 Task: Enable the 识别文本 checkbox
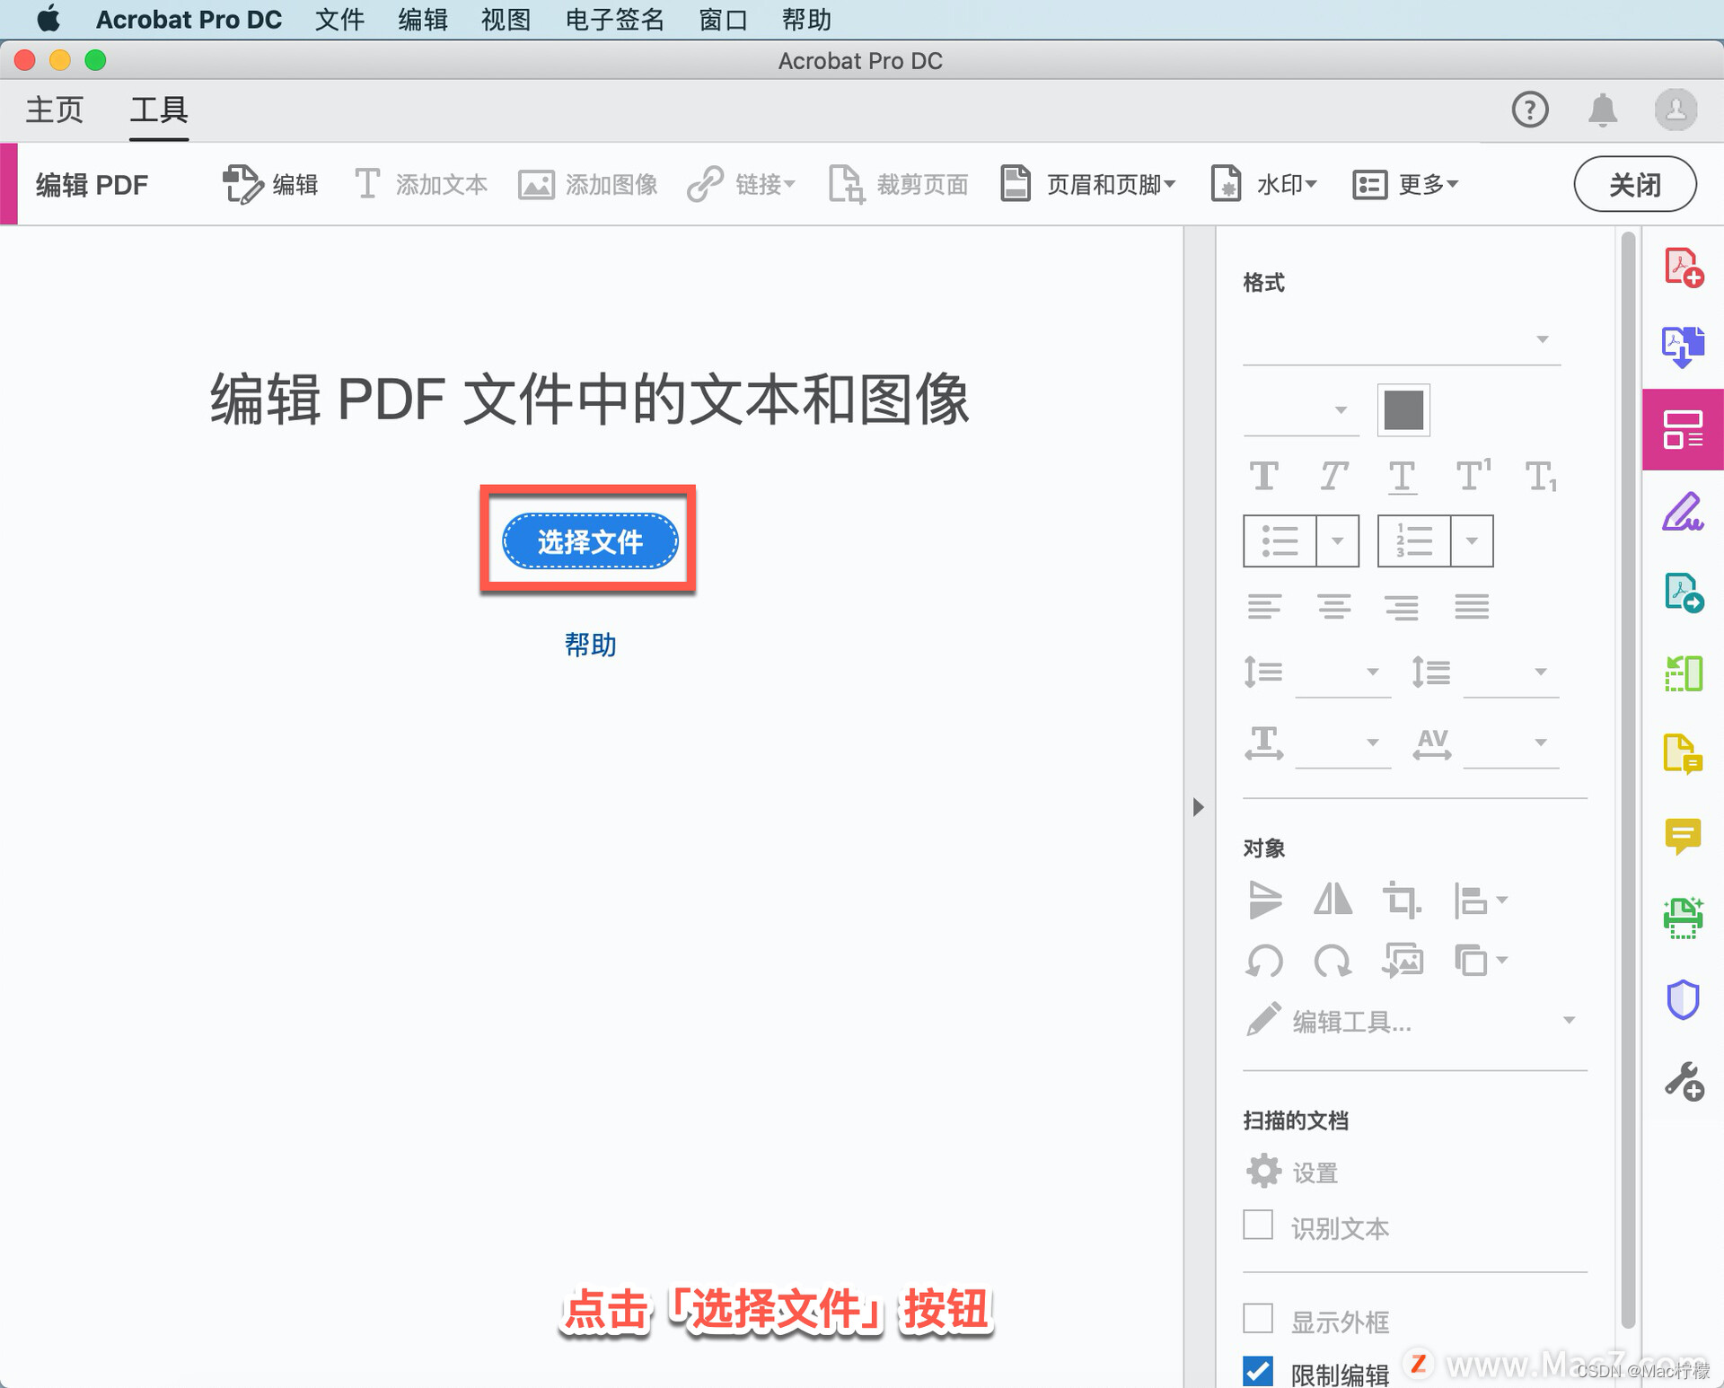(1258, 1225)
